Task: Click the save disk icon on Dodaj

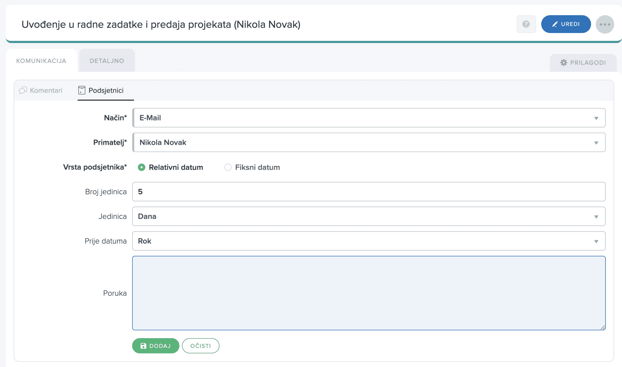Action: tap(143, 346)
